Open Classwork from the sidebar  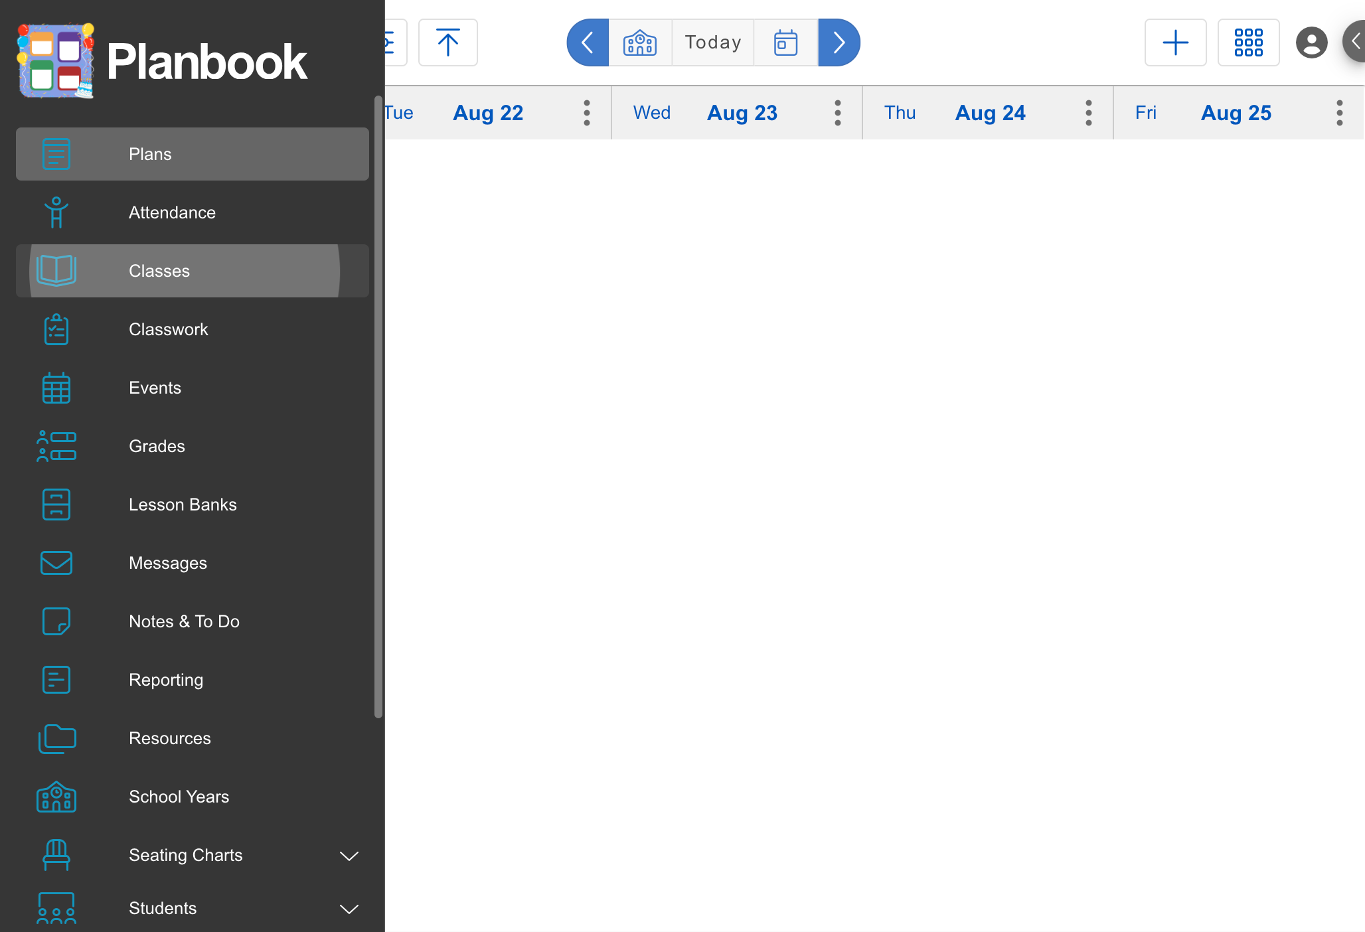click(192, 329)
